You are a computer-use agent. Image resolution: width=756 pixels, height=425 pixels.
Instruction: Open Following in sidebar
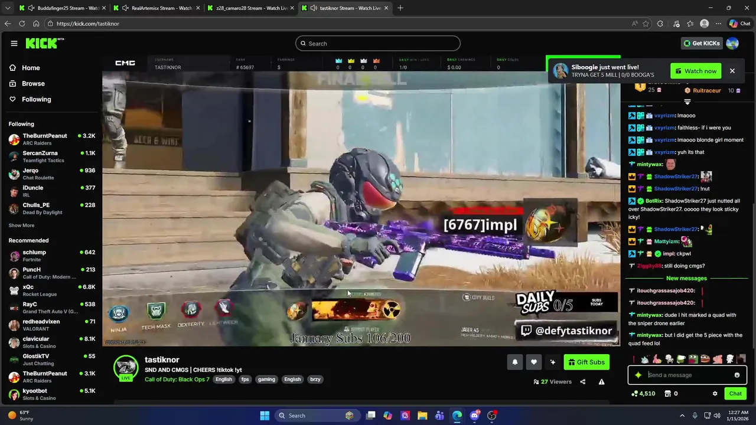click(36, 99)
